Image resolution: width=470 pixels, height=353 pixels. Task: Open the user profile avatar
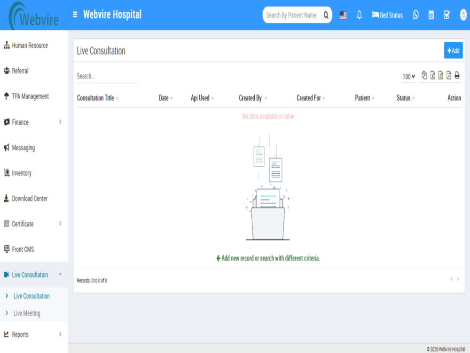click(x=463, y=15)
